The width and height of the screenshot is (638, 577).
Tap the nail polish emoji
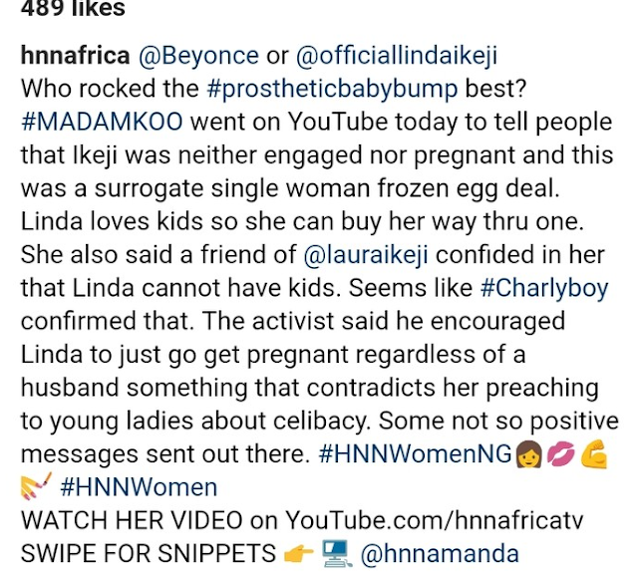click(x=36, y=486)
